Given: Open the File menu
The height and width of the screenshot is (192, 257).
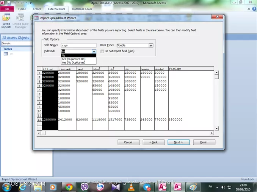Looking at the screenshot, I should [7, 9].
